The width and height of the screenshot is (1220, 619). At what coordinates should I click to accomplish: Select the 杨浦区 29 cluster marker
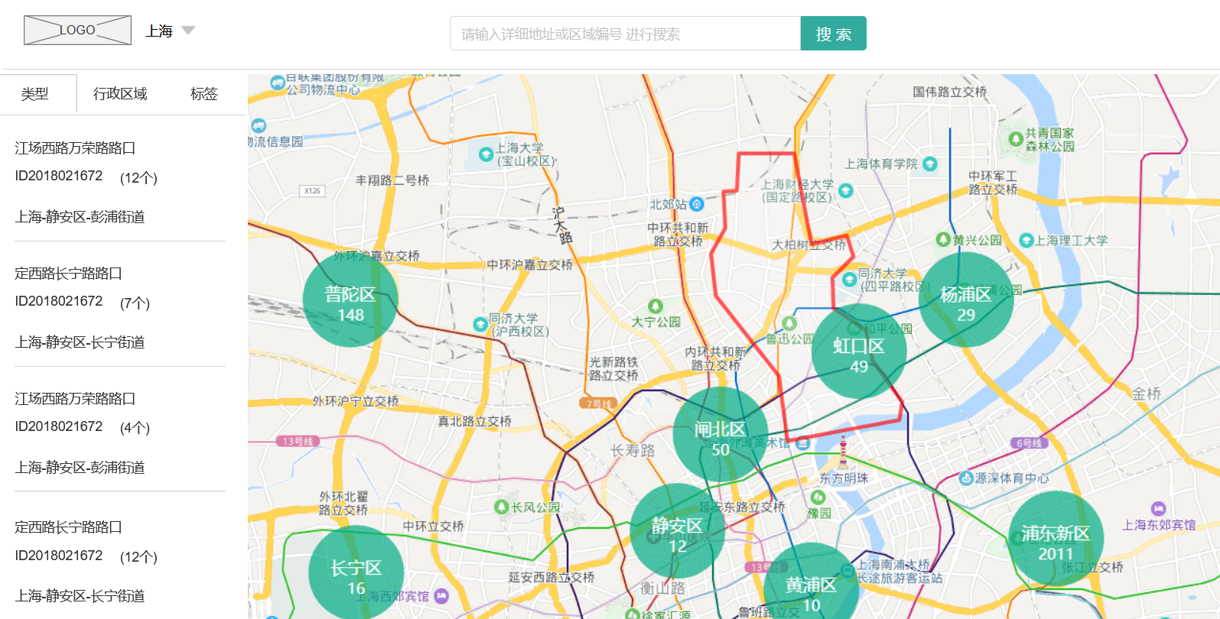966,300
